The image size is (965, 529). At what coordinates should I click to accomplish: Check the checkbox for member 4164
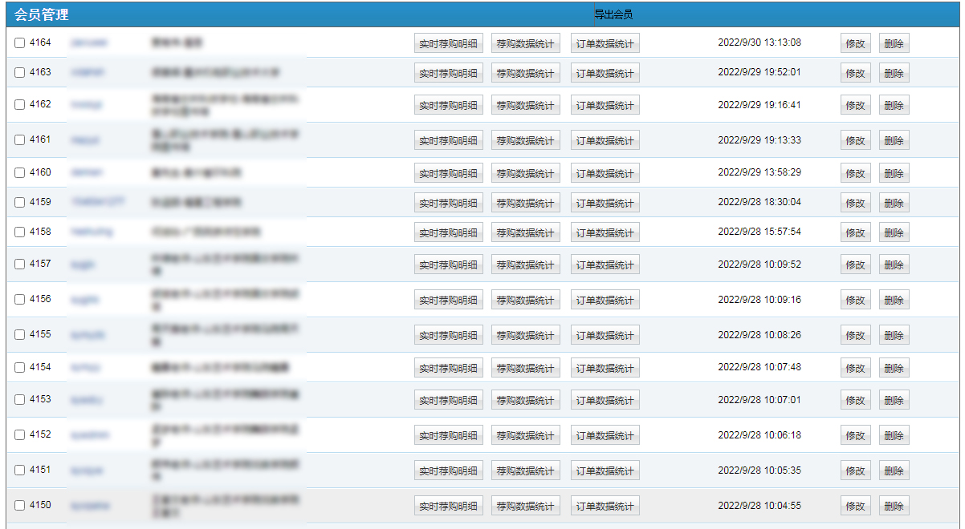[x=20, y=43]
